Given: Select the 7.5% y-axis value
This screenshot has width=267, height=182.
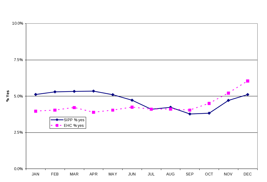Looking at the screenshot, I should point(18,60).
